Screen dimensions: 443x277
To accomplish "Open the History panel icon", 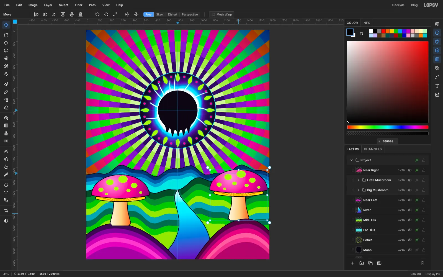I will coord(437,68).
